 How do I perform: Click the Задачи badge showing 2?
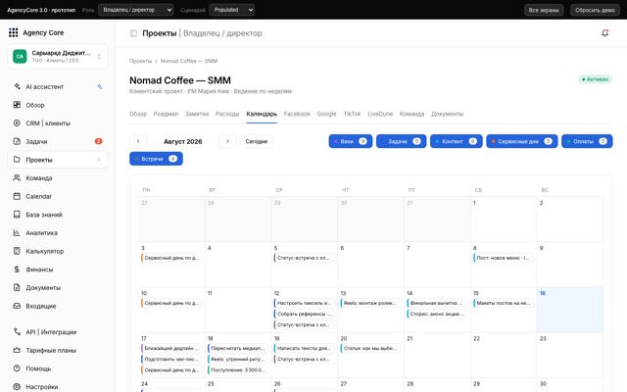point(98,141)
